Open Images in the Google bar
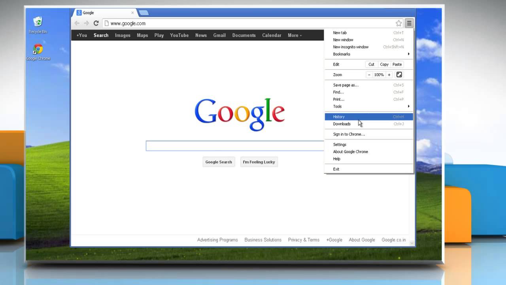Screen dimensions: 506x285 point(123,35)
